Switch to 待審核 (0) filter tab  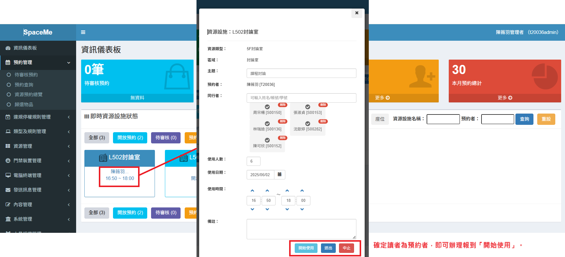[x=166, y=137]
